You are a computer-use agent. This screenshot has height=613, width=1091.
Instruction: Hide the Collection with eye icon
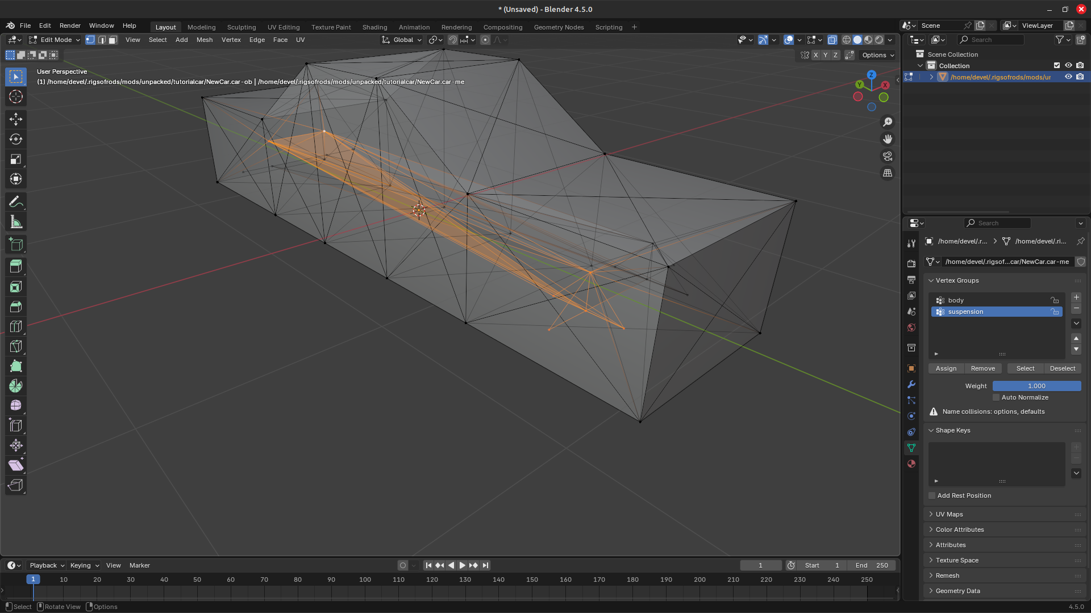pyautogui.click(x=1068, y=65)
